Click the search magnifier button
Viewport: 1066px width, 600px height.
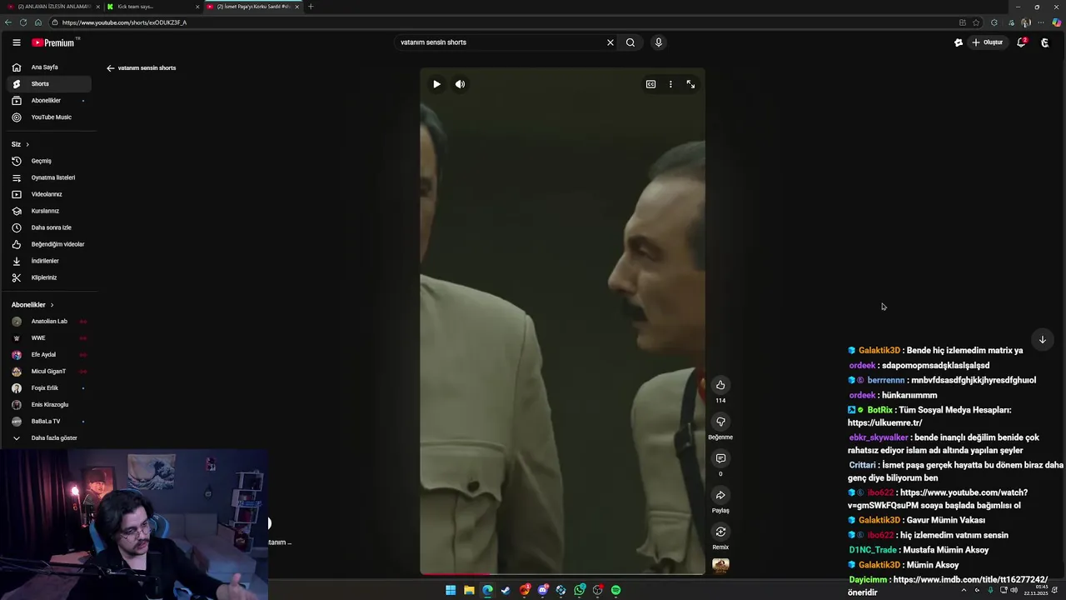point(630,42)
